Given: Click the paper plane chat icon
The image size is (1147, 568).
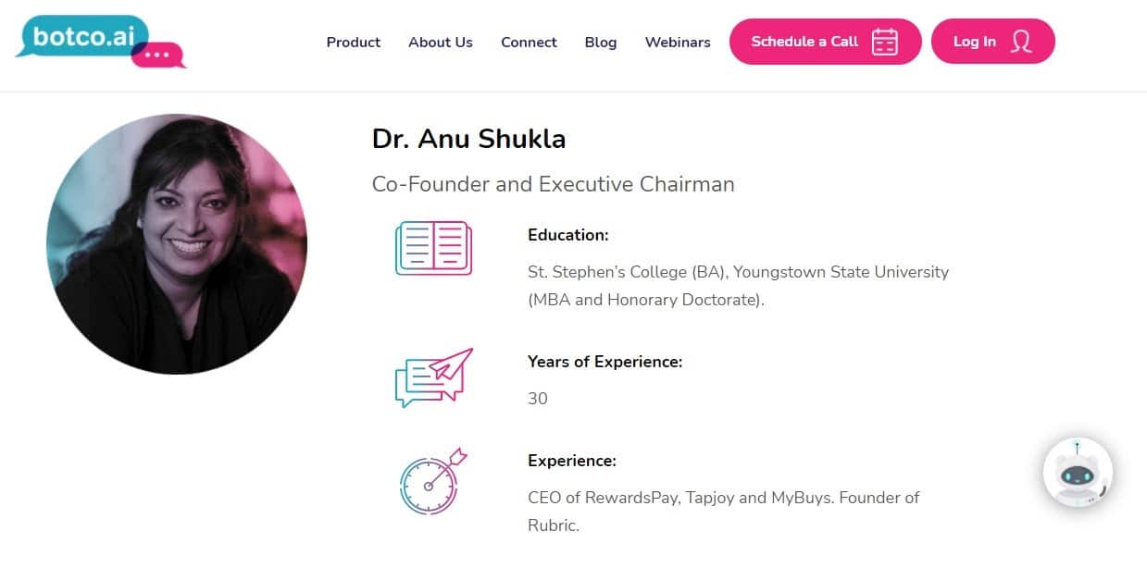Looking at the screenshot, I should pos(433,377).
